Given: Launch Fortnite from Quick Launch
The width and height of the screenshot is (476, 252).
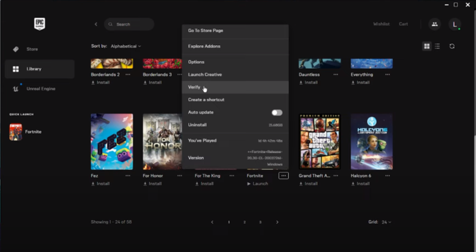Looking at the screenshot, I should point(26,132).
